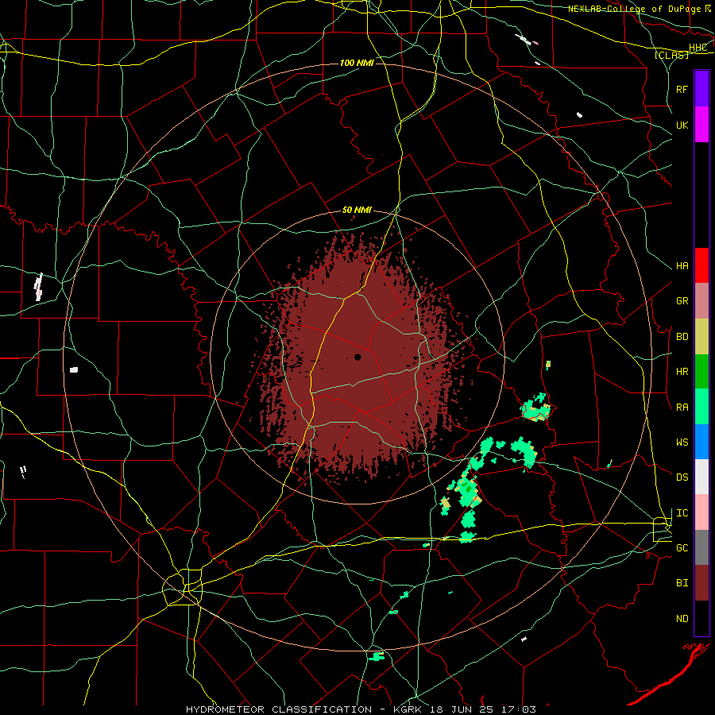Pick the RA light green legend swatch
Image resolution: width=715 pixels, height=715 pixels.
(701, 407)
